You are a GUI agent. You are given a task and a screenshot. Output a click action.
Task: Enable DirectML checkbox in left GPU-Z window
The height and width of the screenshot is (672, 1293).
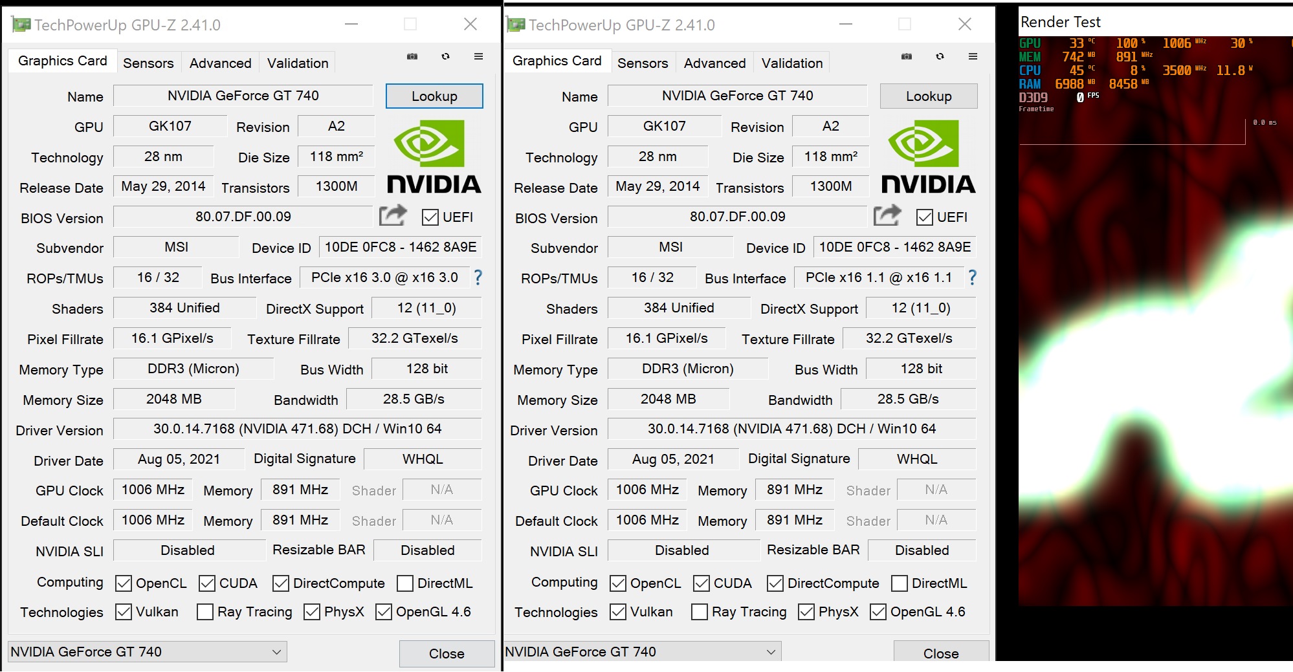click(404, 583)
